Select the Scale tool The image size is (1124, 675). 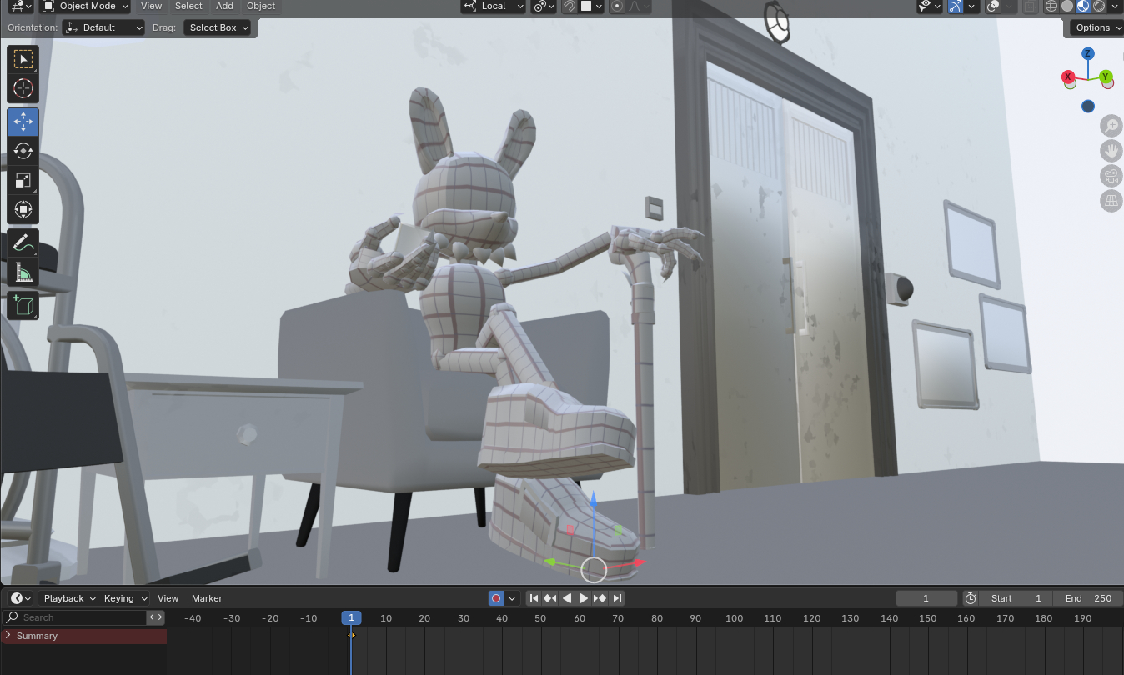[23, 180]
